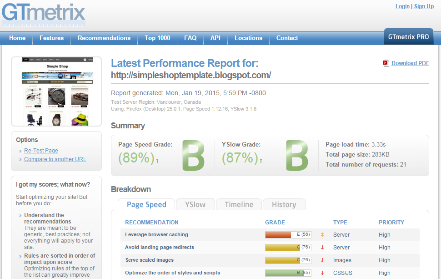
Task: Click the PDF icon beside Download PDF
Action: click(386, 63)
